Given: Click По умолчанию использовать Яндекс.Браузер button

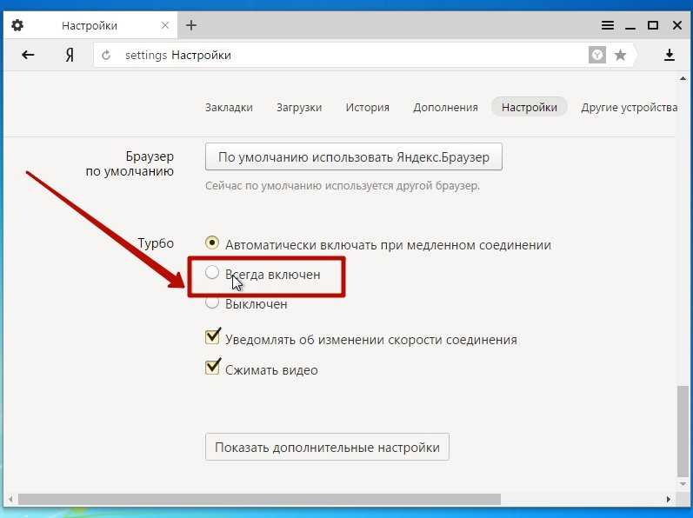Looking at the screenshot, I should [354, 156].
